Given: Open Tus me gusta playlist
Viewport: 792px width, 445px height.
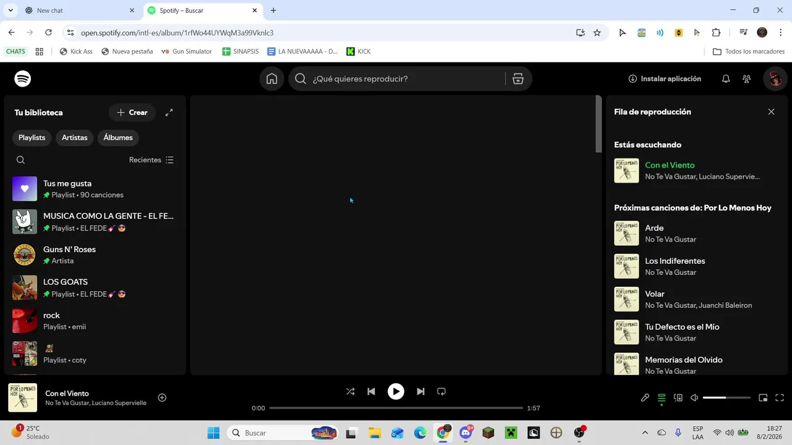Looking at the screenshot, I should 95,189.
